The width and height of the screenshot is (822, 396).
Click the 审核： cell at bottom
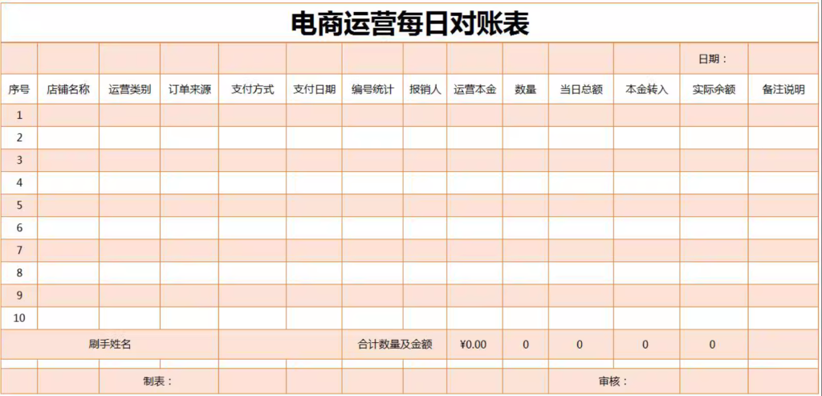(613, 382)
